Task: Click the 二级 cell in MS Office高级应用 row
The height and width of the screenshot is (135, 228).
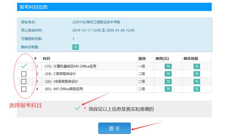Action: [x=142, y=89]
